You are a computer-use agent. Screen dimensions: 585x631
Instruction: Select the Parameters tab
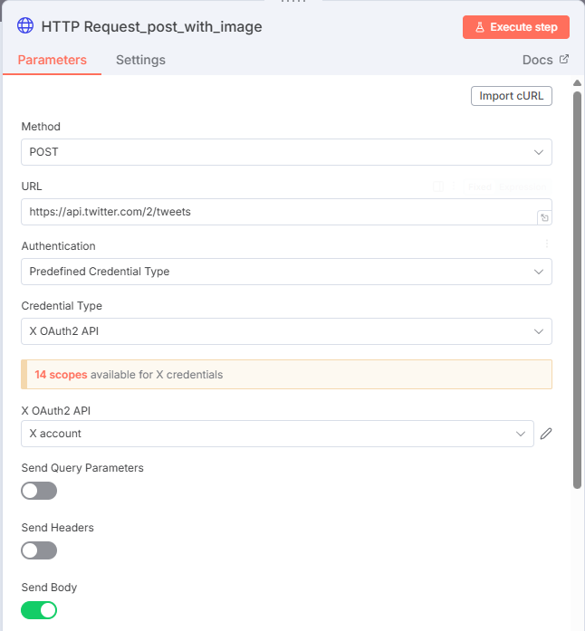coord(53,60)
